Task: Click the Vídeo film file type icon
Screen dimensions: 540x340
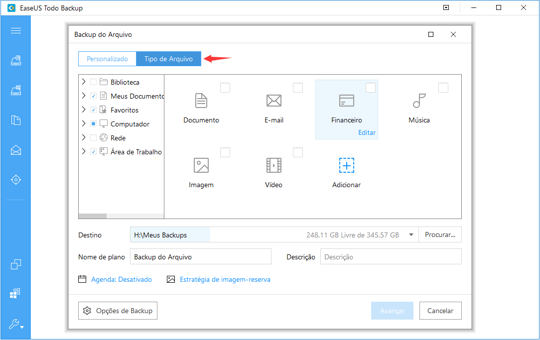Action: click(274, 165)
